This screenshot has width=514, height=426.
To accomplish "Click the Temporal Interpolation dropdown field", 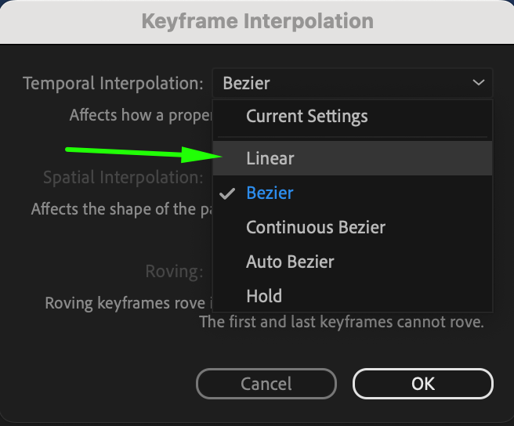I will click(352, 83).
